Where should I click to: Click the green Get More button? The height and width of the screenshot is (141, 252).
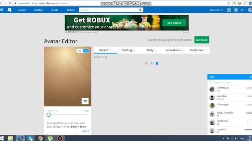pyautogui.click(x=202, y=40)
